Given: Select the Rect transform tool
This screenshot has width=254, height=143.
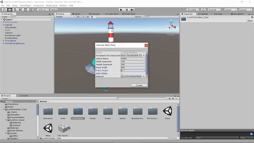Looking at the screenshot, I should [25, 10].
